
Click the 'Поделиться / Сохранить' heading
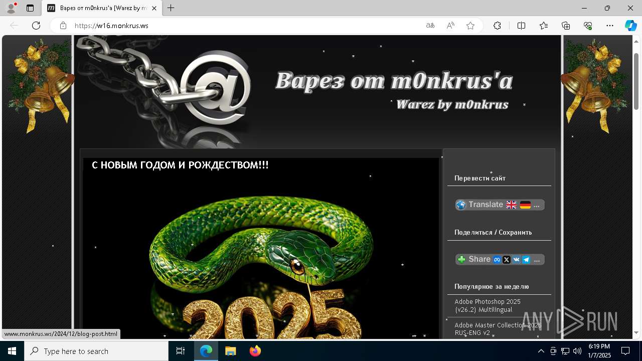[493, 232]
